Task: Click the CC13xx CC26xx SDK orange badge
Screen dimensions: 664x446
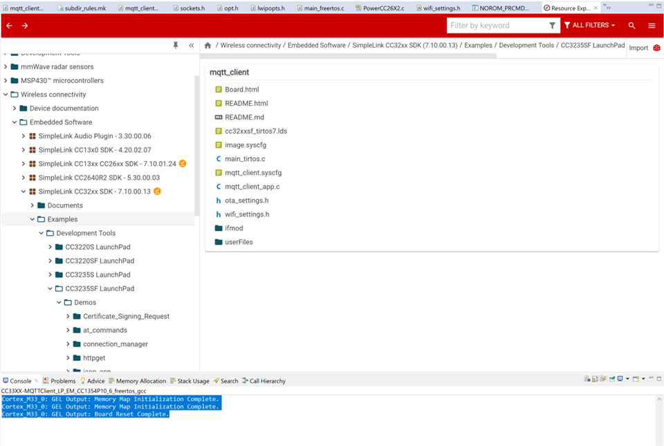Action: point(183,163)
